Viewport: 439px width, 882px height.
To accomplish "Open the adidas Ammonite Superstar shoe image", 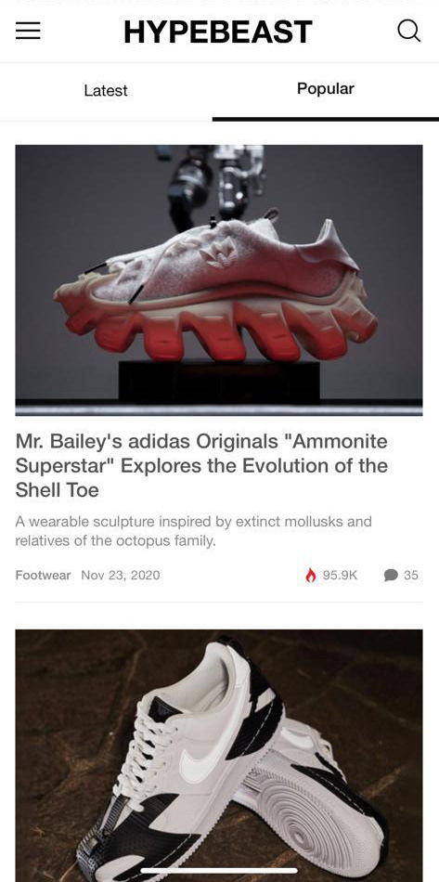I will (x=219, y=280).
